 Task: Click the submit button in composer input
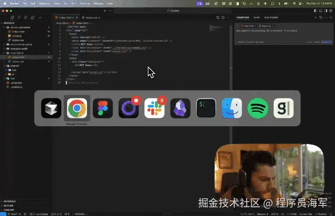(327, 42)
